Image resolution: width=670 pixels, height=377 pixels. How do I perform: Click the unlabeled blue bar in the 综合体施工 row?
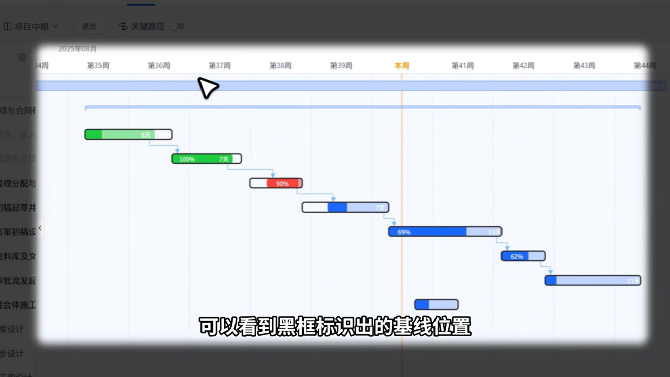point(437,304)
